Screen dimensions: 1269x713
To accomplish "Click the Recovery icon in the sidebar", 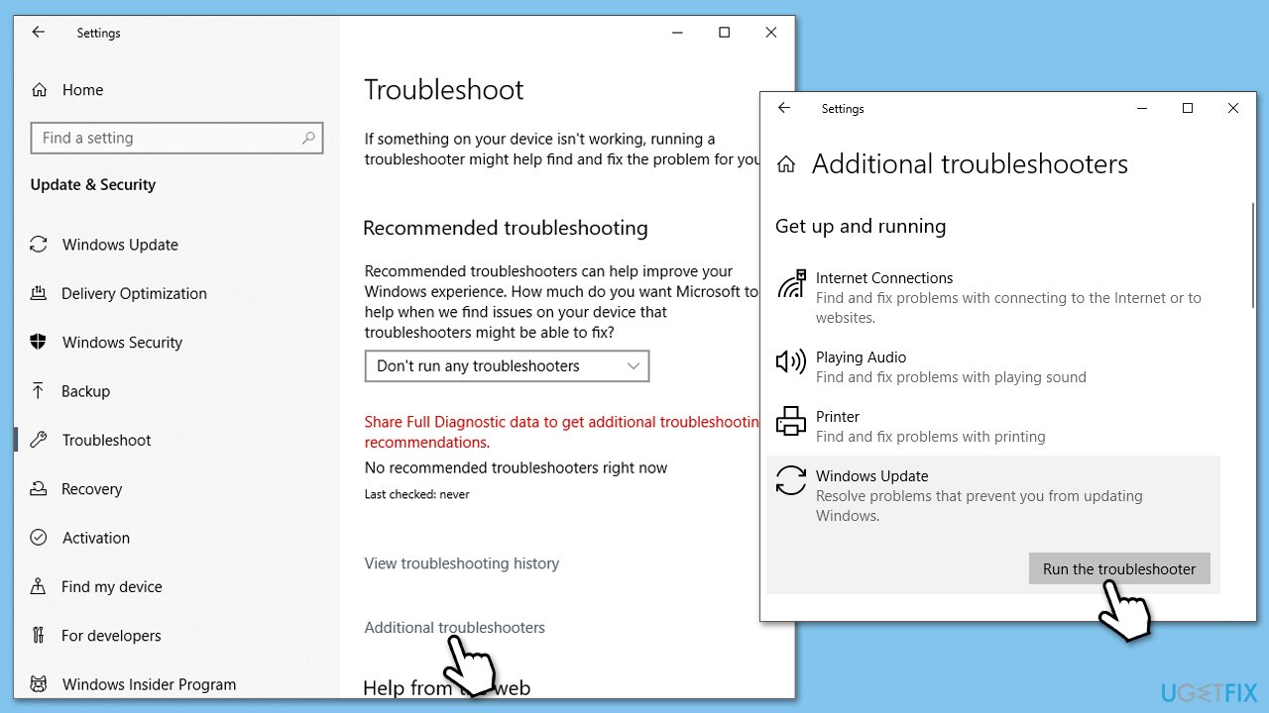I will (x=39, y=489).
